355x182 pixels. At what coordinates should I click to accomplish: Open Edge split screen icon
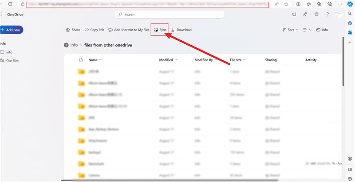298,4
